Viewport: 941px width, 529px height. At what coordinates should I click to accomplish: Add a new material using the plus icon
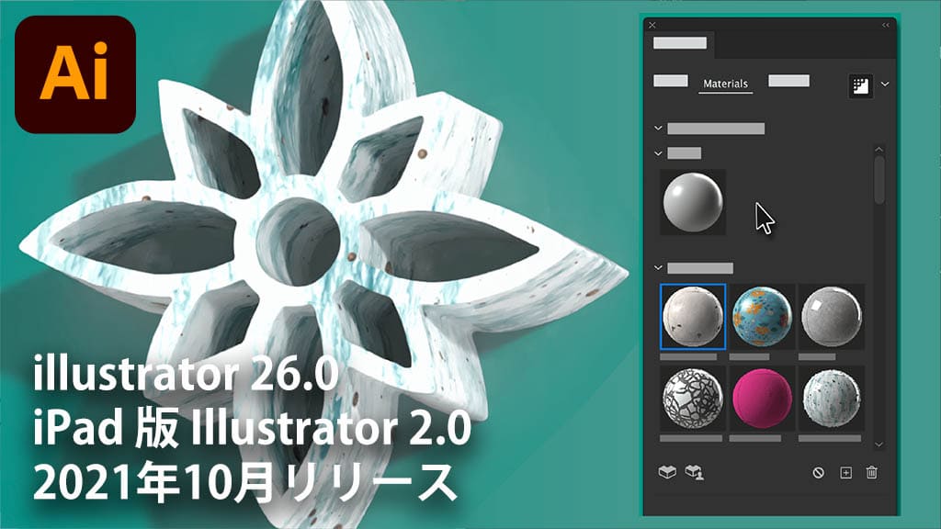(845, 473)
